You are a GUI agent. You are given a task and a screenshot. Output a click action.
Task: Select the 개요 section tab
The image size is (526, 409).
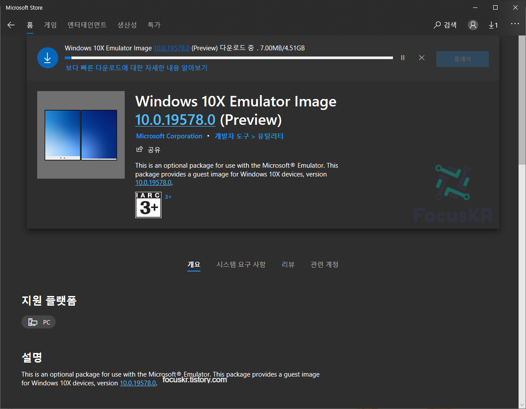point(194,264)
